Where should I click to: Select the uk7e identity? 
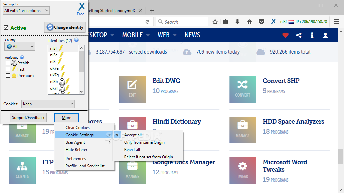tap(63, 68)
